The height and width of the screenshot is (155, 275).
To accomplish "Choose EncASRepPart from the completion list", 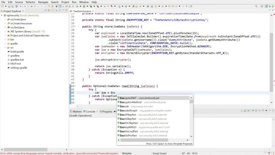I will click(x=153, y=119).
